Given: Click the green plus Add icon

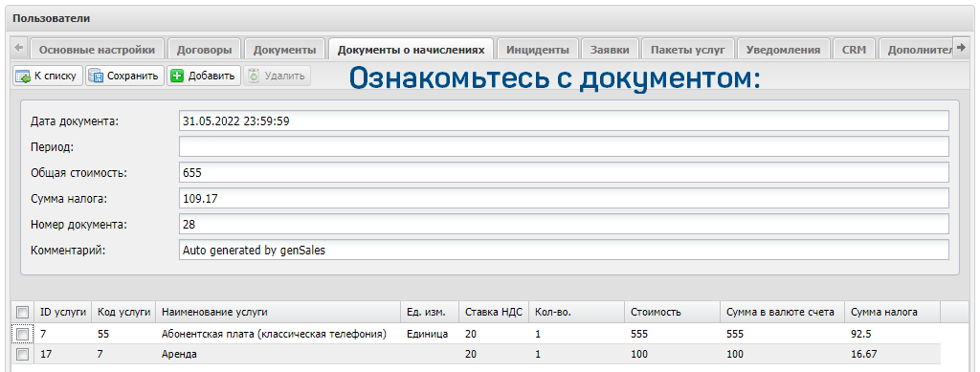Looking at the screenshot, I should (x=177, y=77).
